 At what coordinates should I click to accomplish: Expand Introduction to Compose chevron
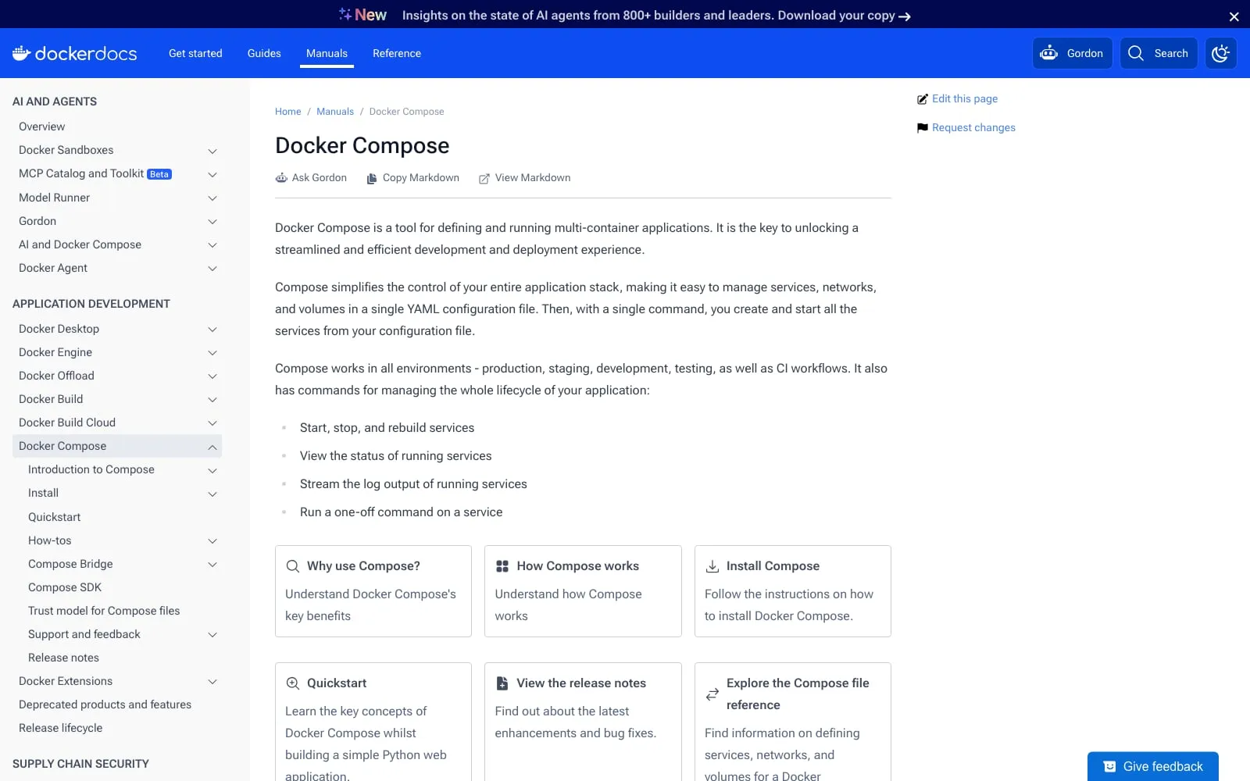pos(212,470)
